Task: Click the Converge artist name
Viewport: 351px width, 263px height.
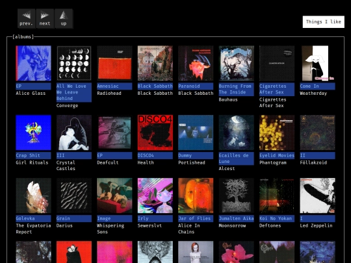Action: click(x=67, y=106)
